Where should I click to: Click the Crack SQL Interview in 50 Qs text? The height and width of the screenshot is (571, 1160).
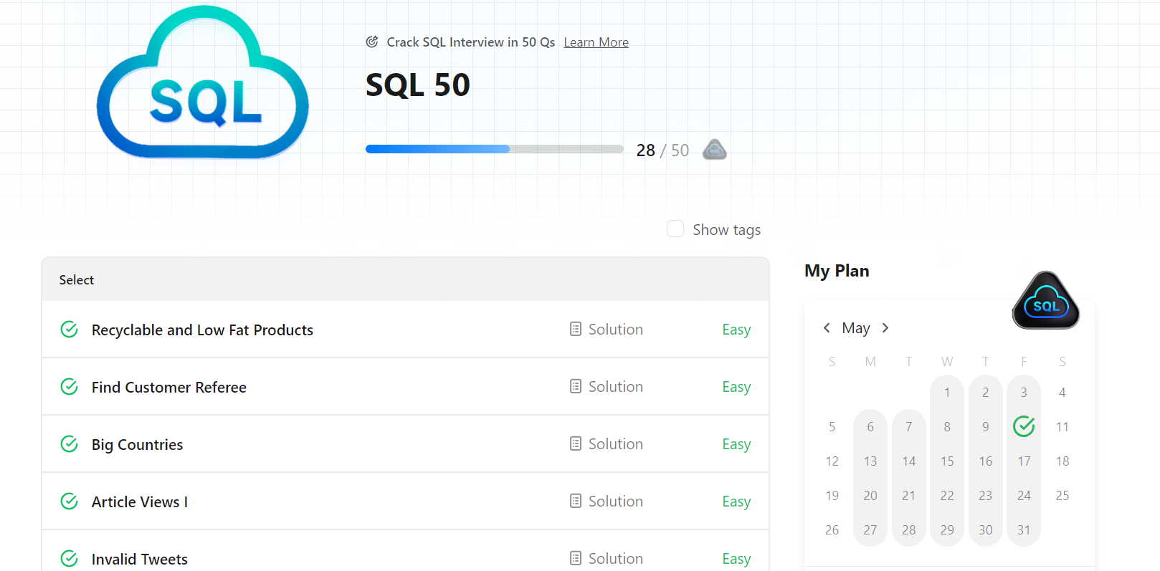[x=470, y=42]
